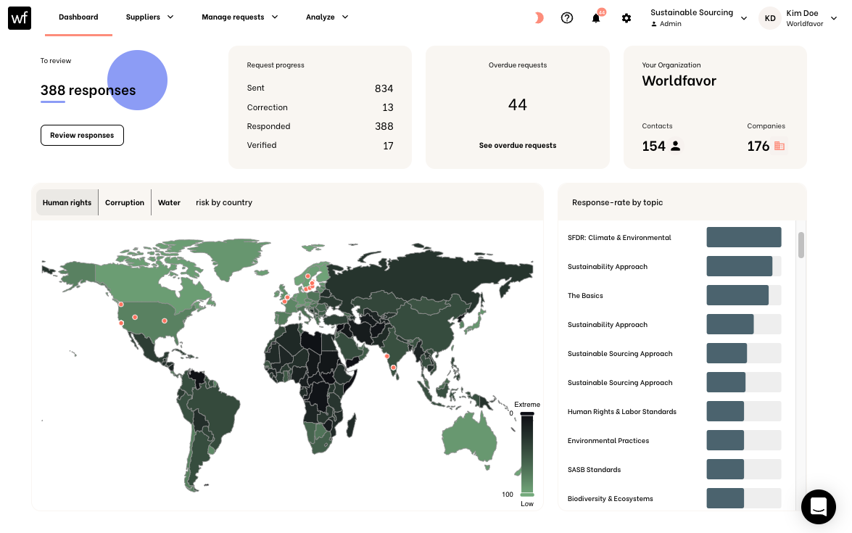Open the help question mark icon
Image resolution: width=852 pixels, height=533 pixels.
click(x=567, y=17)
